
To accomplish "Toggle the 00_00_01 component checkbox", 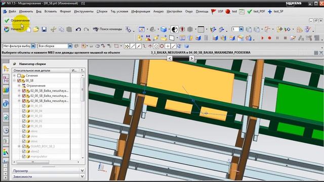I will [24, 126].
